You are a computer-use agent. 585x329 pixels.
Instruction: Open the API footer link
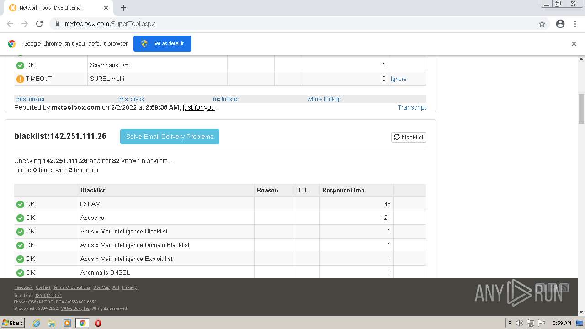tap(116, 287)
